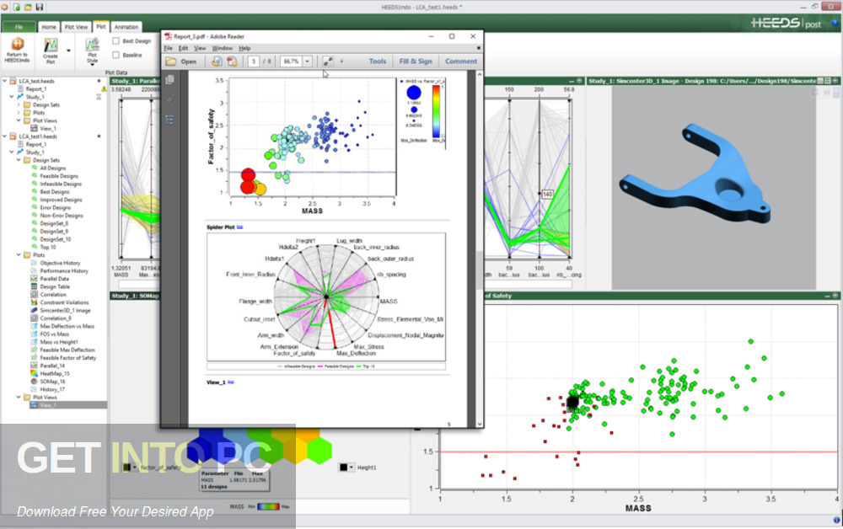This screenshot has width=843, height=529.
Task: Collapse the LCA_test1.heeds project node
Action: click(5, 136)
